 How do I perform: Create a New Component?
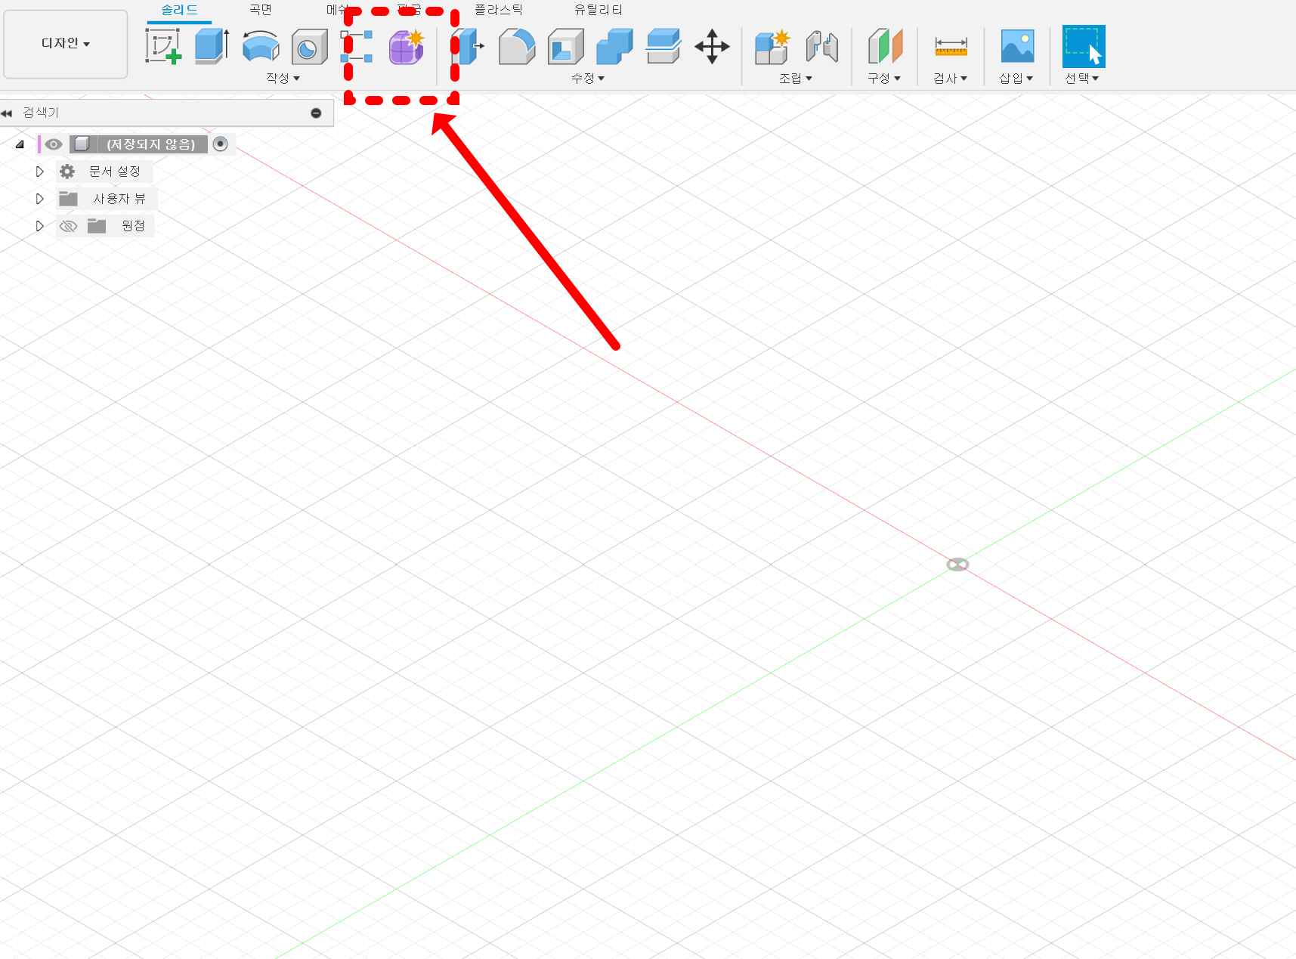pyautogui.click(x=772, y=46)
